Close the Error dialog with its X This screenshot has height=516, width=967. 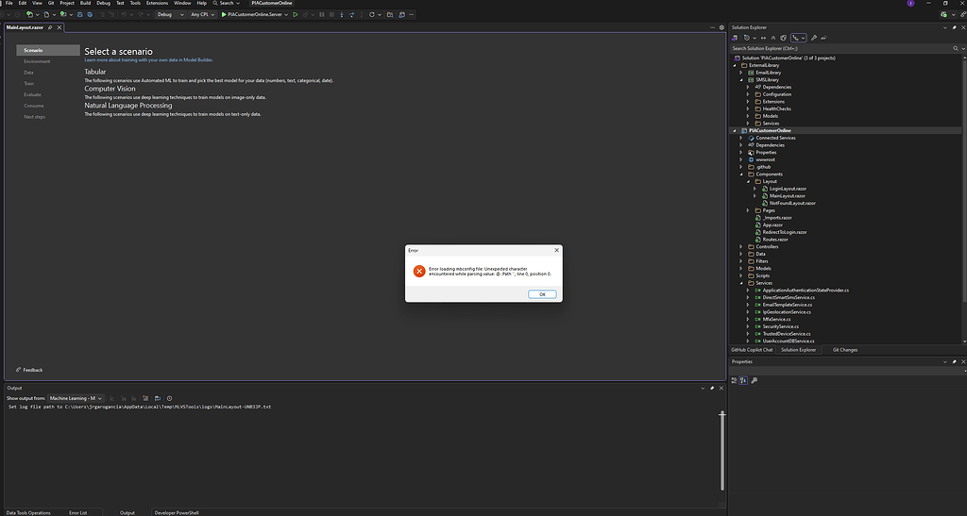click(556, 250)
